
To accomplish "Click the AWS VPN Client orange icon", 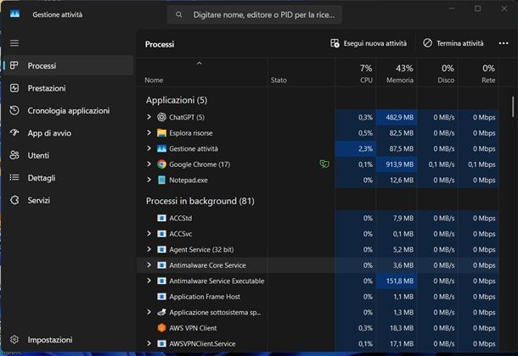I will (161, 328).
